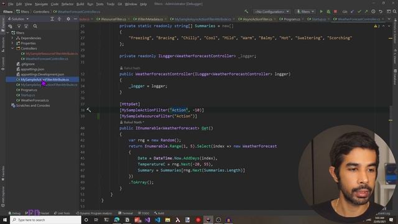Open the Window menu
Image resolution: width=398 pixels, height=224 pixels.
click(131, 4)
